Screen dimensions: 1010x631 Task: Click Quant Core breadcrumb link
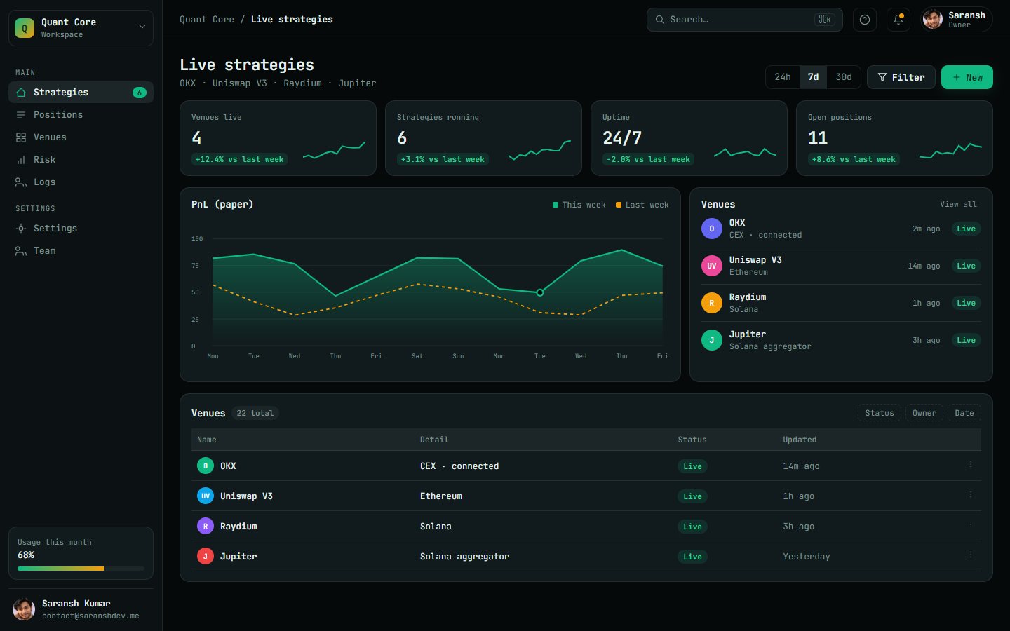coord(207,20)
